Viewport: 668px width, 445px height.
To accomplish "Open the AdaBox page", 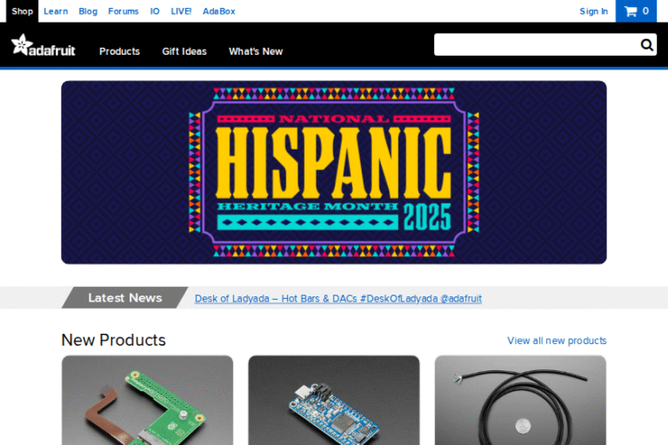I will [219, 11].
